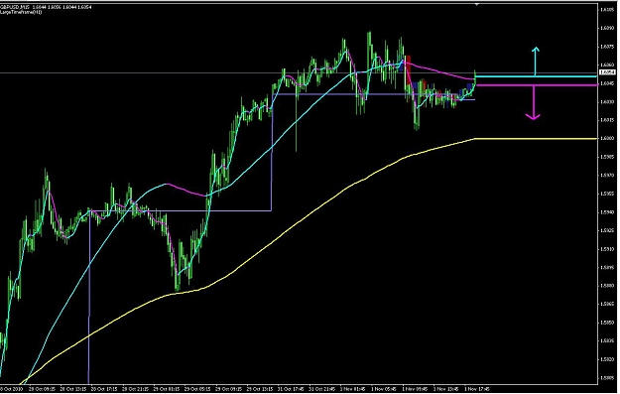Click the 29 Oct 05:15 time label
The width and height of the screenshot is (620, 394).
click(197, 389)
